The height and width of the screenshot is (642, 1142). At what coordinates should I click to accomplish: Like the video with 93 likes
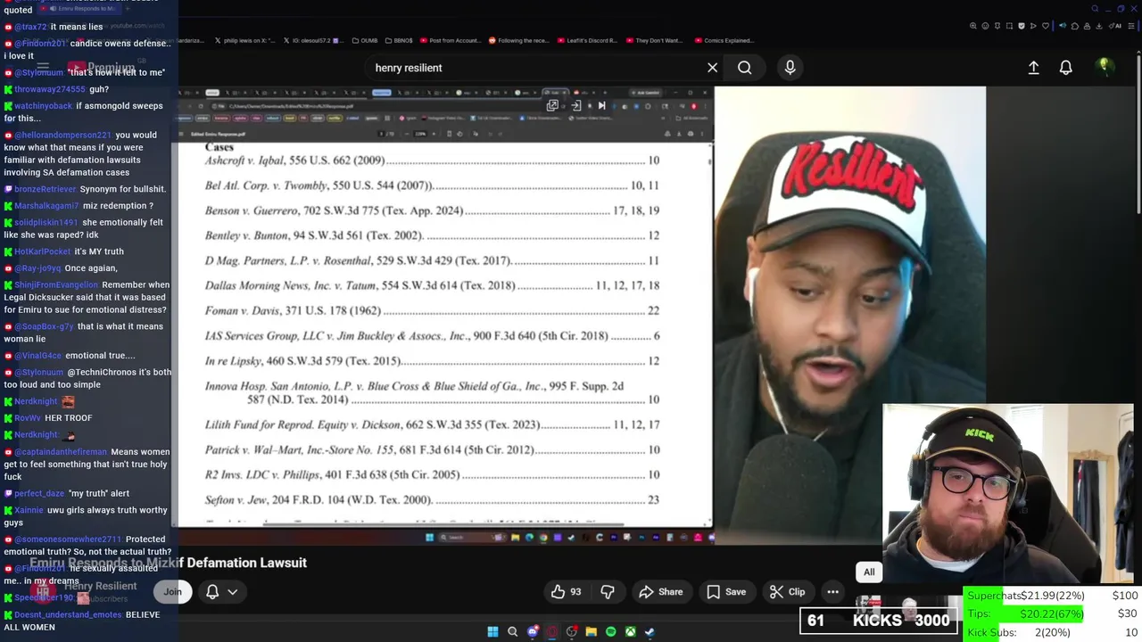pos(566,591)
